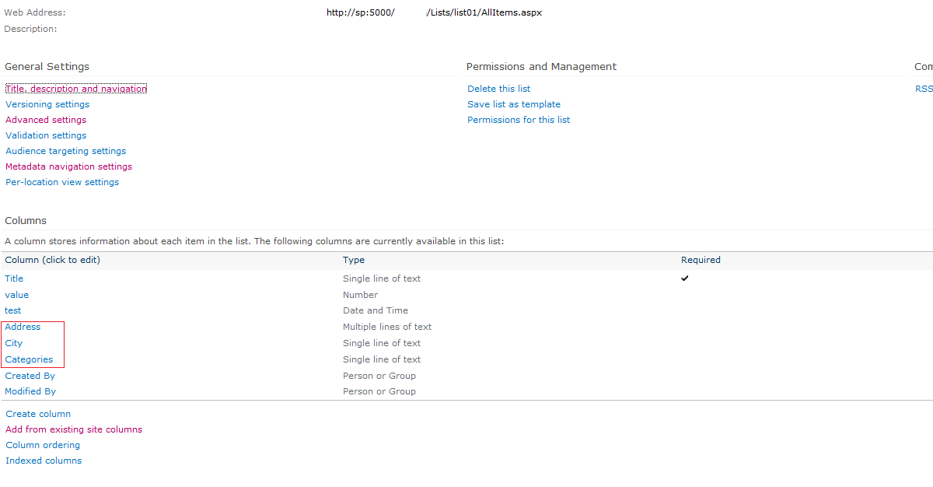Click the Required checkmark for Title

[x=685, y=279]
